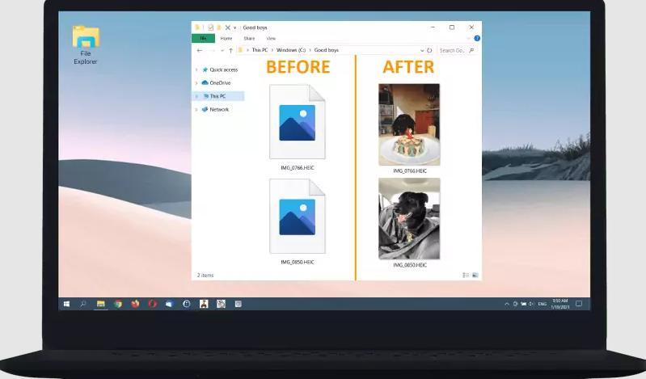Switch to the View ribbon tab
Viewport: 646px width, 379px height.
(x=271, y=38)
